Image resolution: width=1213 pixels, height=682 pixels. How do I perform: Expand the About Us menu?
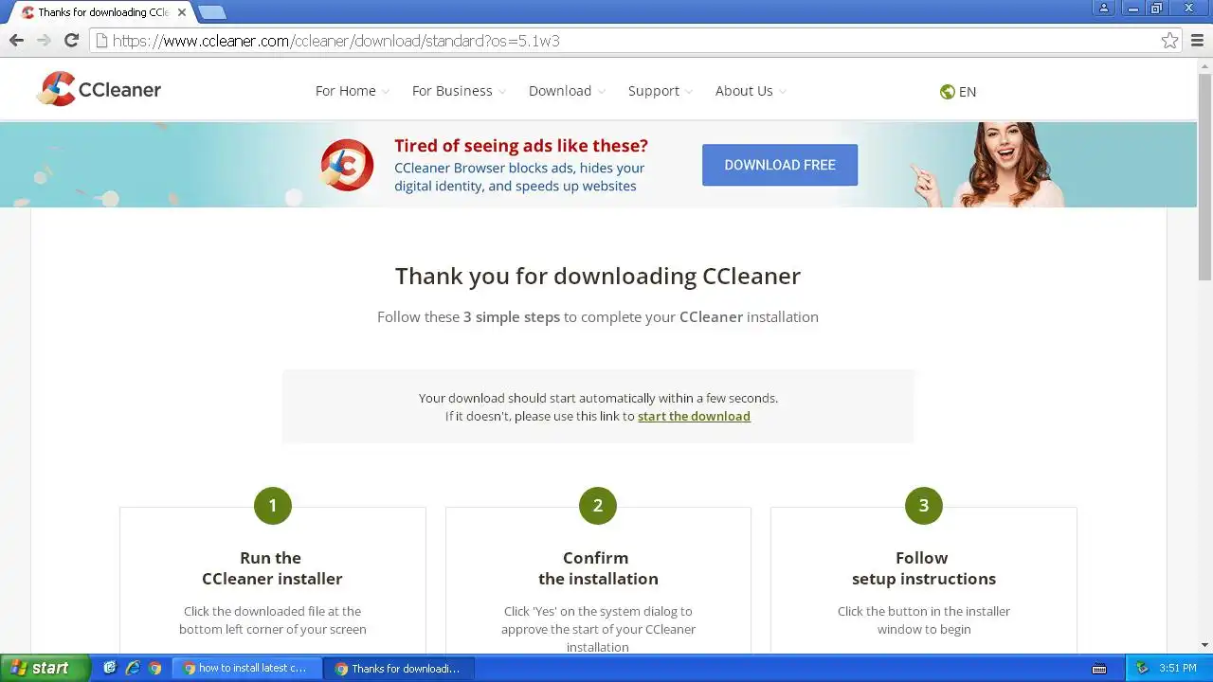point(751,91)
